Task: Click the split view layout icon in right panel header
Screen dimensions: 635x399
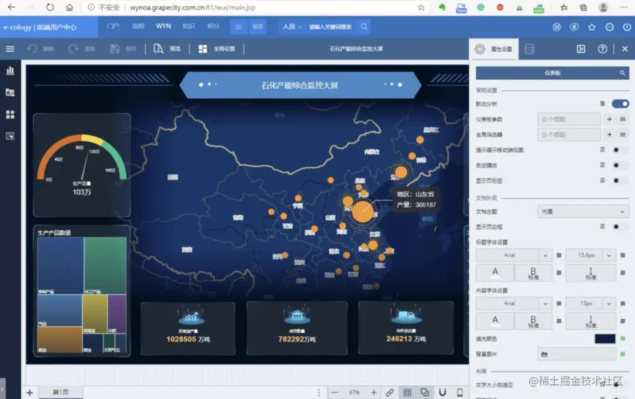Action: pos(581,49)
